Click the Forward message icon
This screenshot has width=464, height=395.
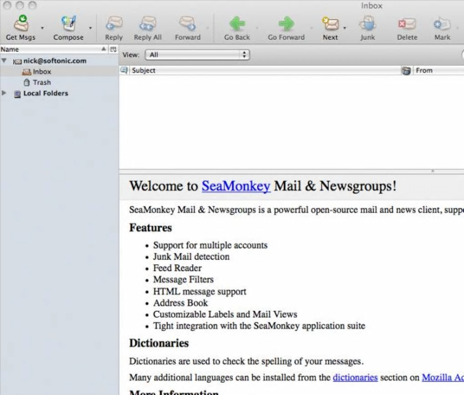(x=187, y=24)
